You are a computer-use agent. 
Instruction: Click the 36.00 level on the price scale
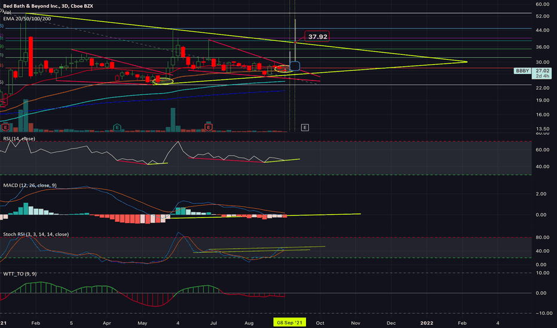coord(543,47)
